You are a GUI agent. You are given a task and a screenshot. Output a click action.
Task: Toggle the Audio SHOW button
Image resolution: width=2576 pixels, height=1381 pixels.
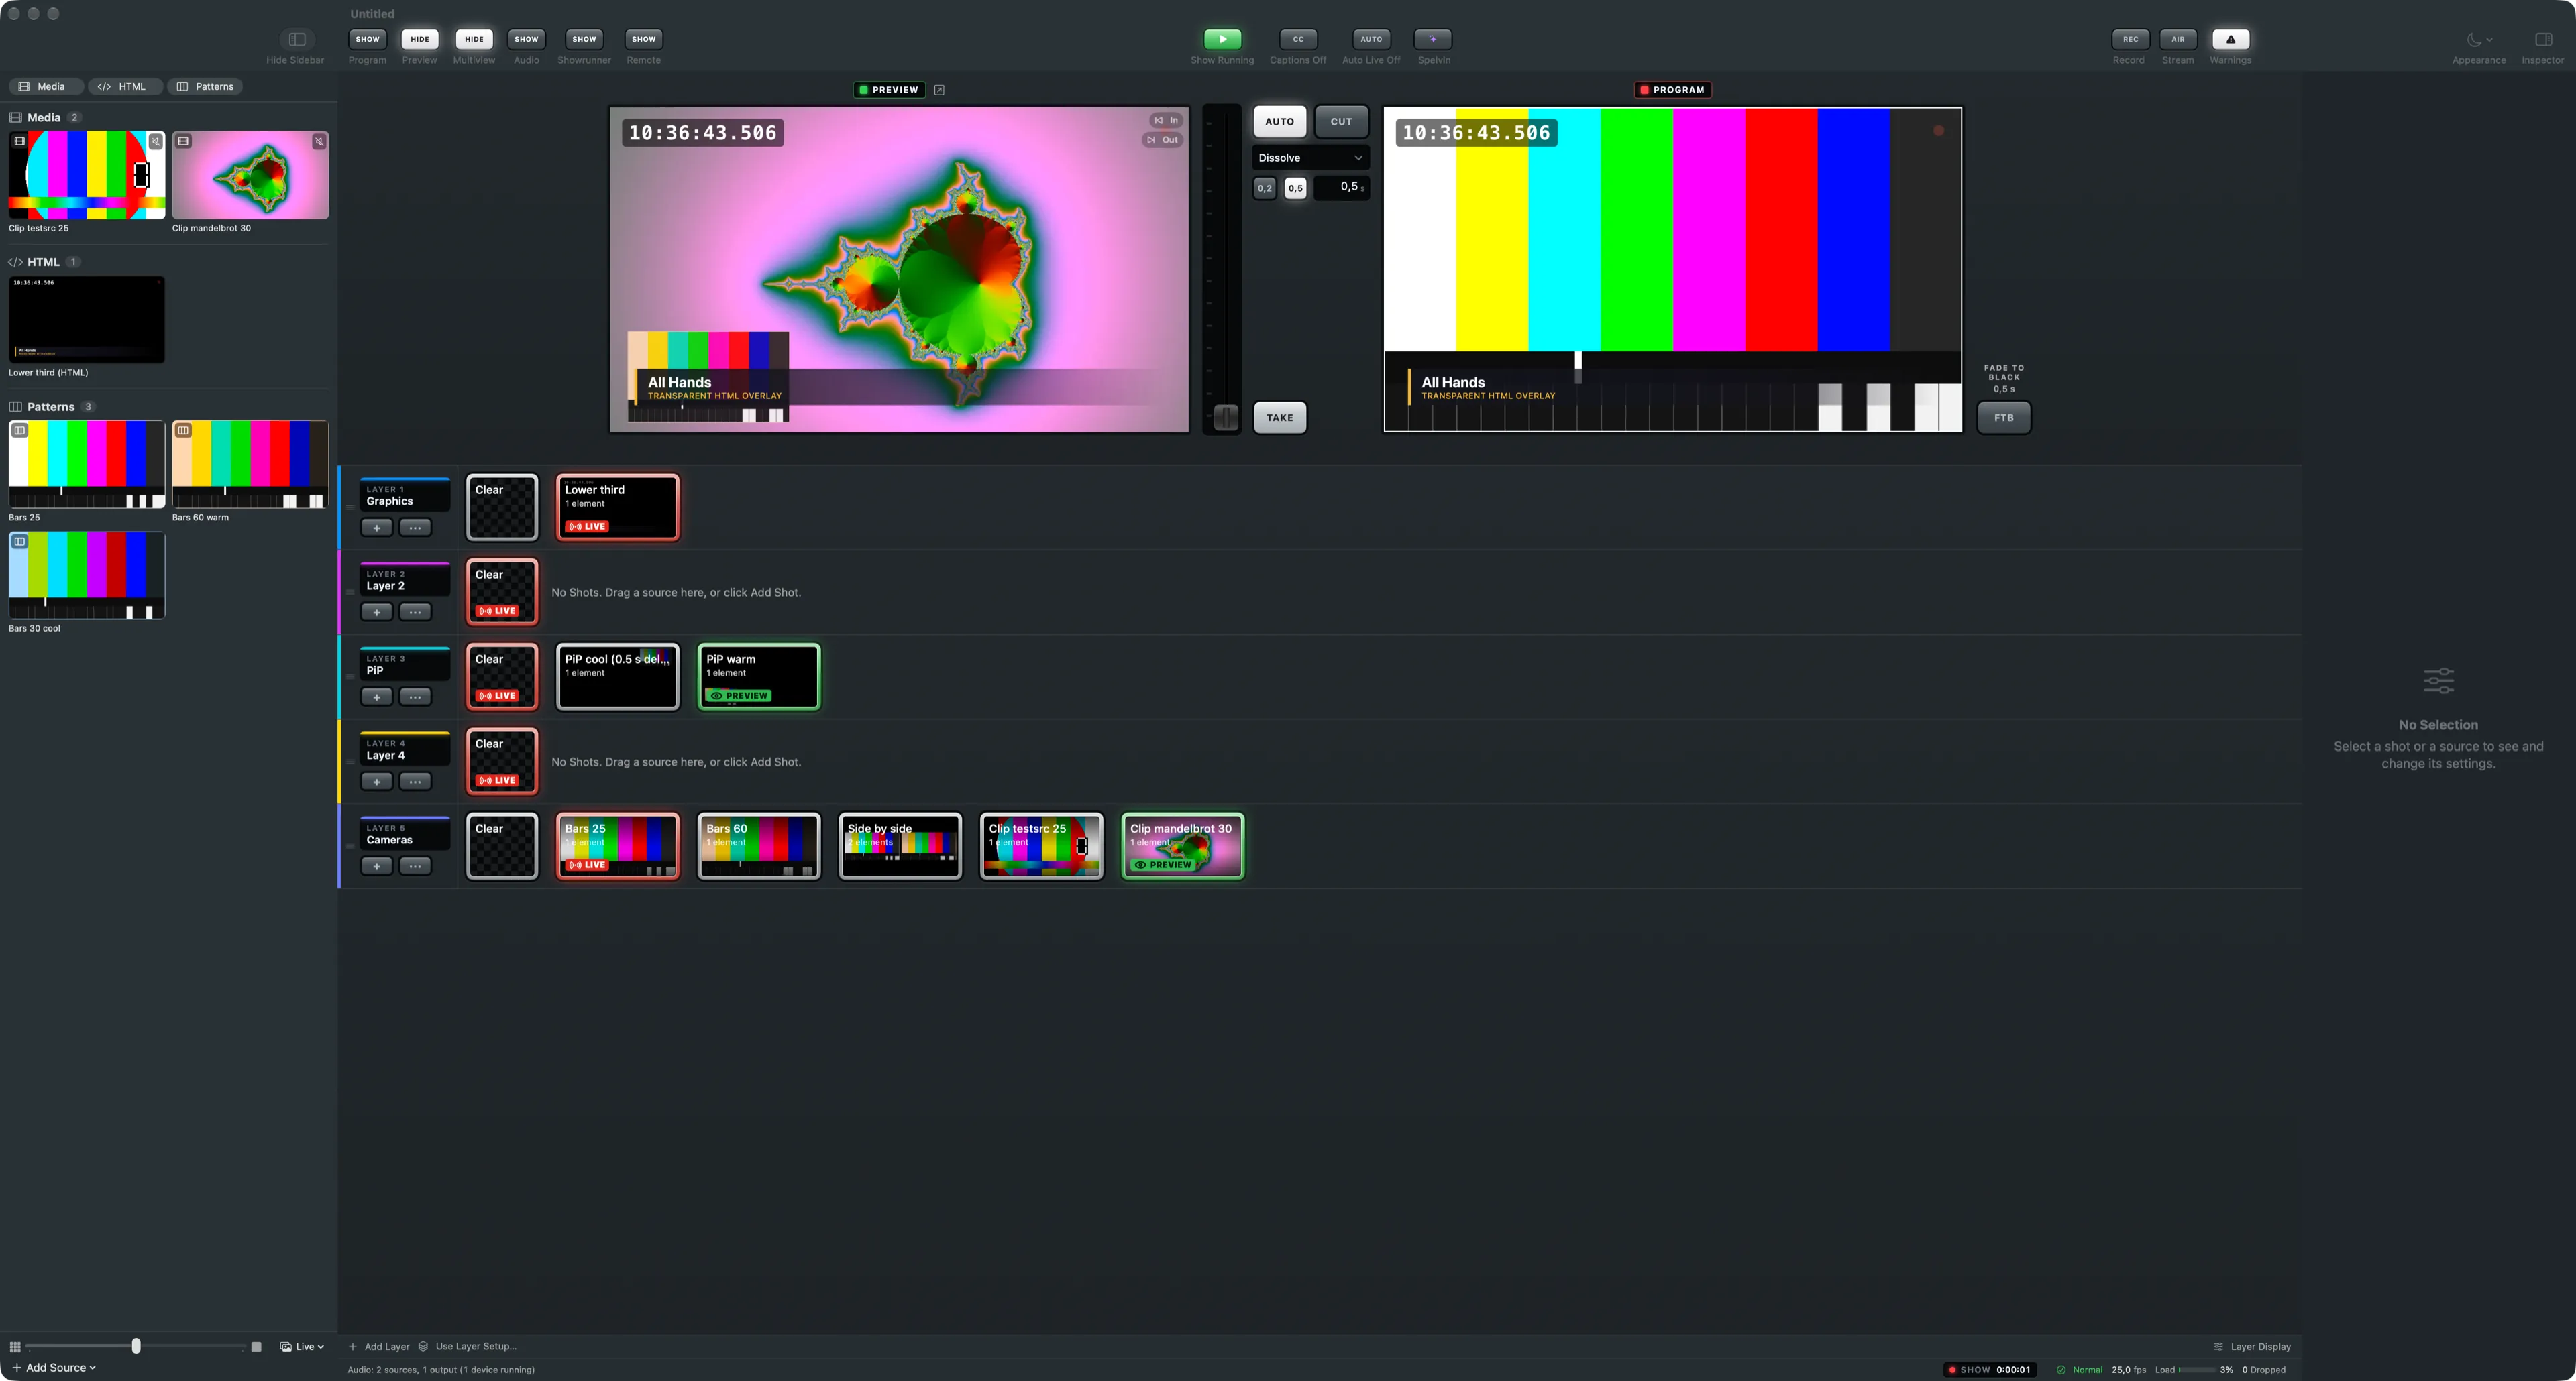[x=526, y=39]
